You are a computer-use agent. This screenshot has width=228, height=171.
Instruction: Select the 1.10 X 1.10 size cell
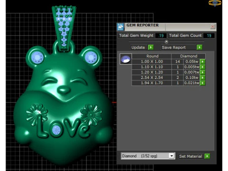click(152, 67)
